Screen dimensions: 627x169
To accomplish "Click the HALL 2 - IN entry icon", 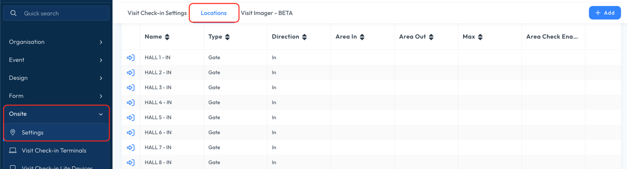I will coord(131,73).
